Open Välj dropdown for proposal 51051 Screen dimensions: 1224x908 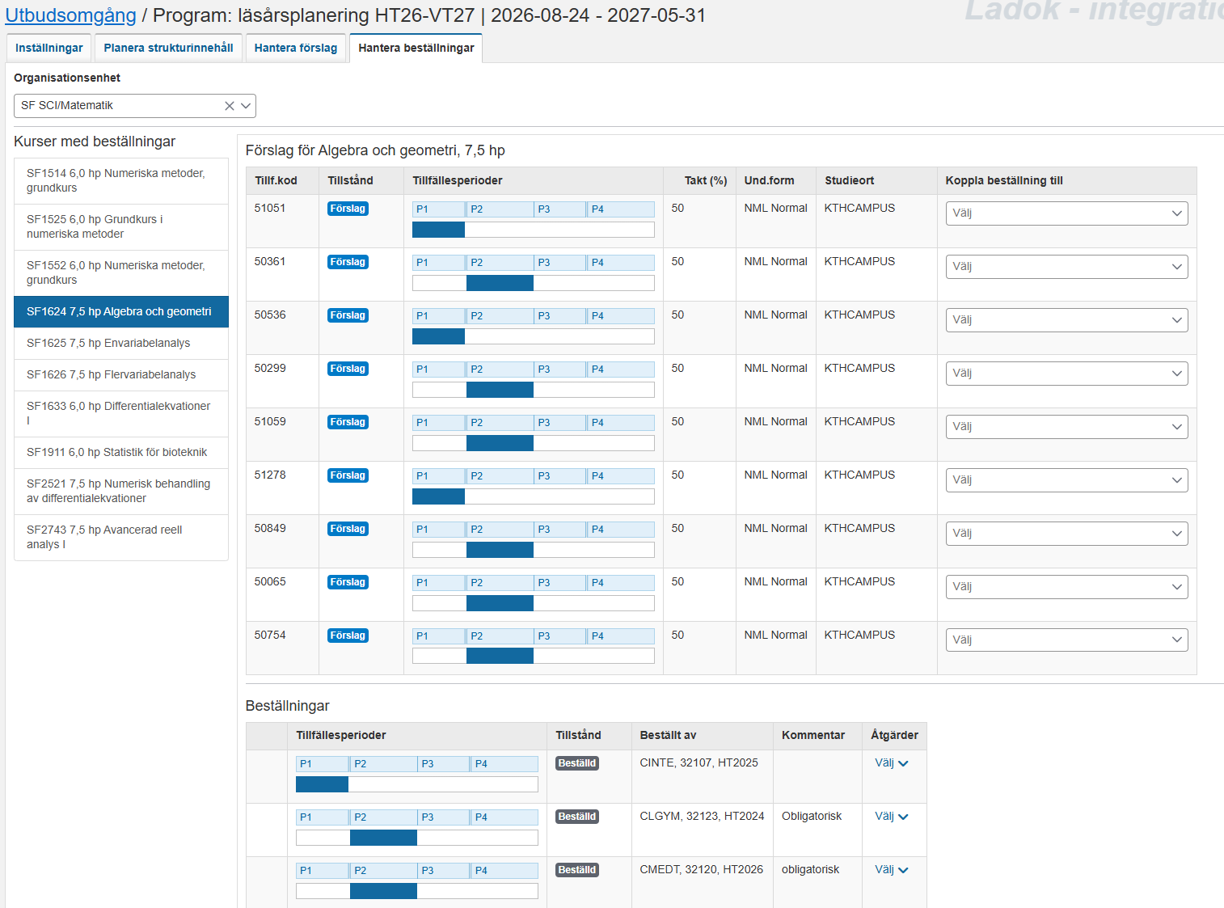(x=1066, y=213)
